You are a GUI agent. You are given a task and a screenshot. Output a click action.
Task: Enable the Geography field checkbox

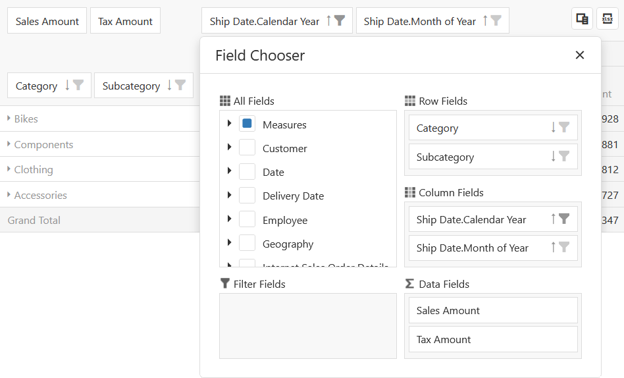click(x=247, y=243)
